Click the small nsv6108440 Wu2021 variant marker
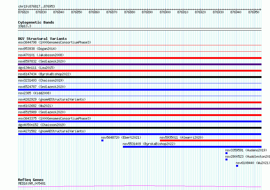This screenshot has width=270, height=190. click(237, 166)
